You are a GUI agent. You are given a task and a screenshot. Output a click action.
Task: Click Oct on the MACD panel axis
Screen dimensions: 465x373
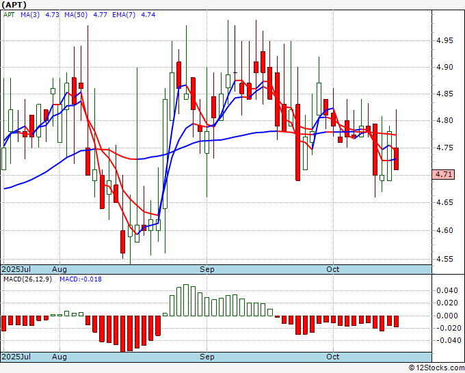[333, 357]
